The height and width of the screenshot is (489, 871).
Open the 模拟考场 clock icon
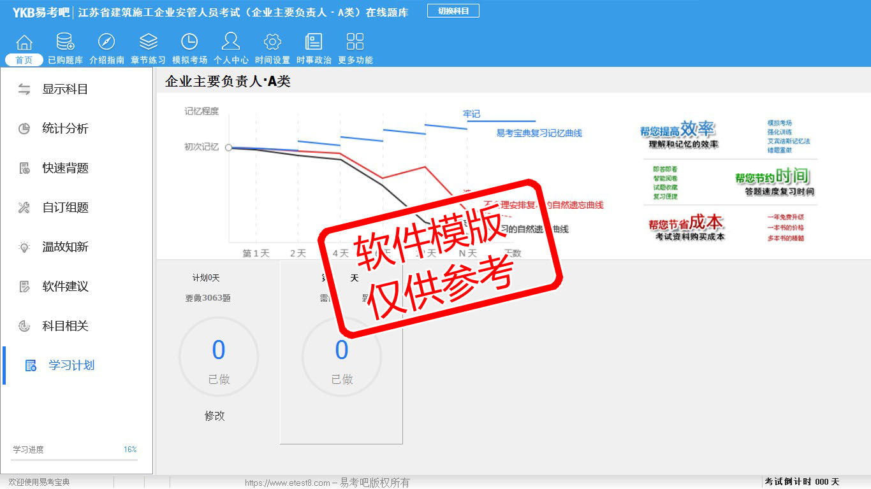click(x=189, y=43)
